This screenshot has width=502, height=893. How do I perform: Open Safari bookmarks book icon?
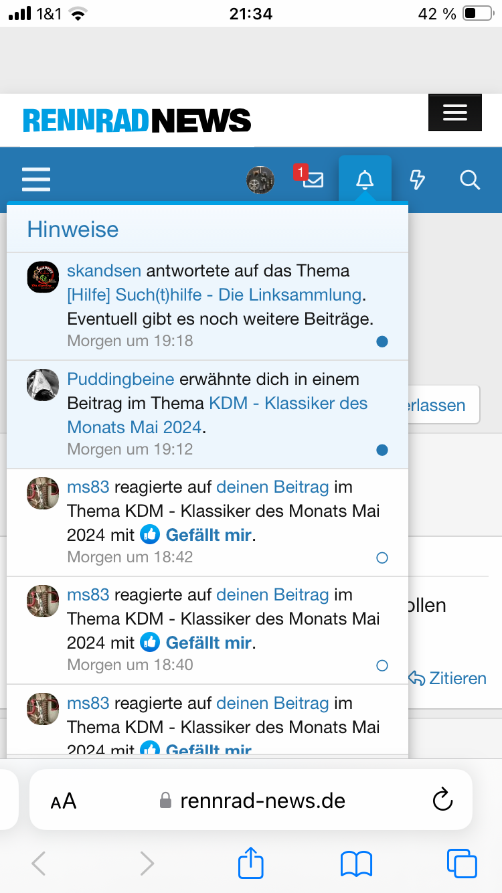pyautogui.click(x=356, y=863)
